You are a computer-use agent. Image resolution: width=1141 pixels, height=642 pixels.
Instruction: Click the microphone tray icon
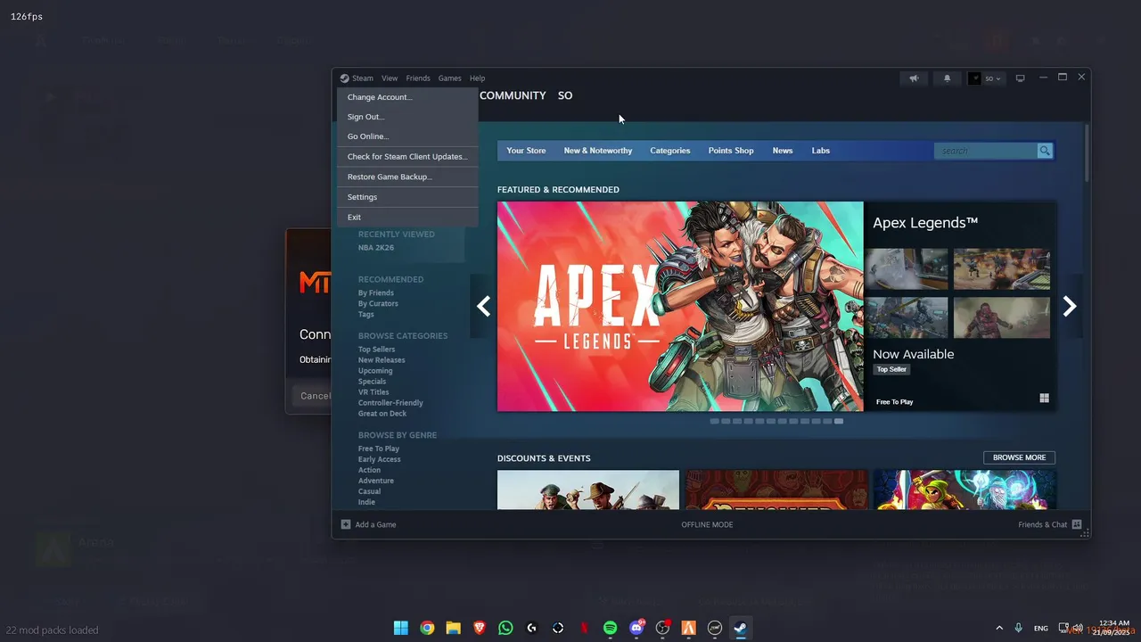[1018, 628]
